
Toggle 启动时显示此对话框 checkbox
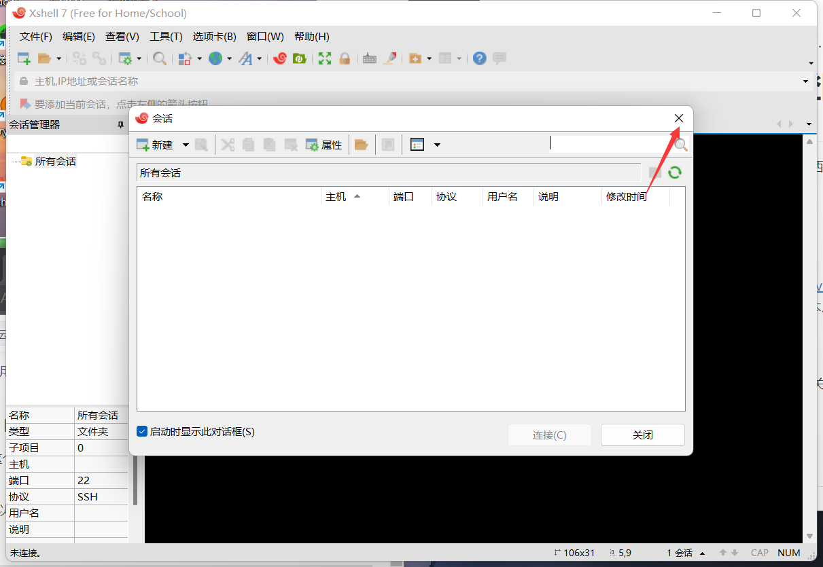(x=142, y=431)
